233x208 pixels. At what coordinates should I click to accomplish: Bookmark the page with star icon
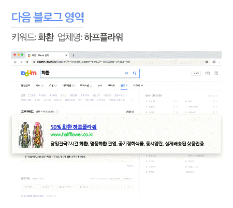point(207,62)
